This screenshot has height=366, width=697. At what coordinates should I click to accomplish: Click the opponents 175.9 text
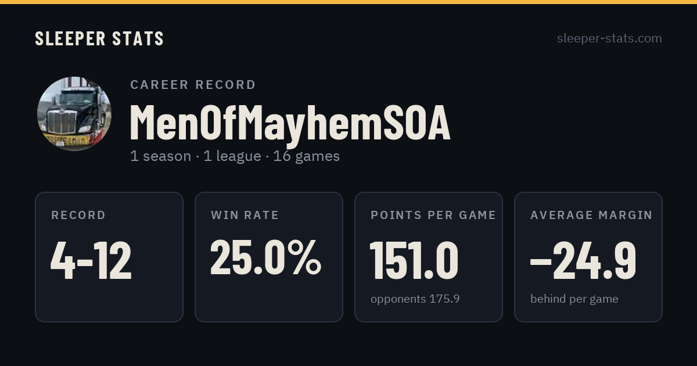coord(415,299)
